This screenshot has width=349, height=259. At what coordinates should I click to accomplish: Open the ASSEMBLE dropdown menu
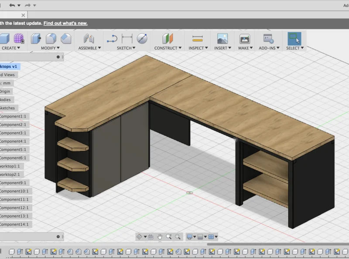(90, 48)
